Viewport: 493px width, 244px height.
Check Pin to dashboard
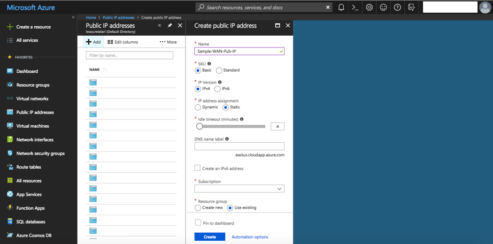point(198,223)
